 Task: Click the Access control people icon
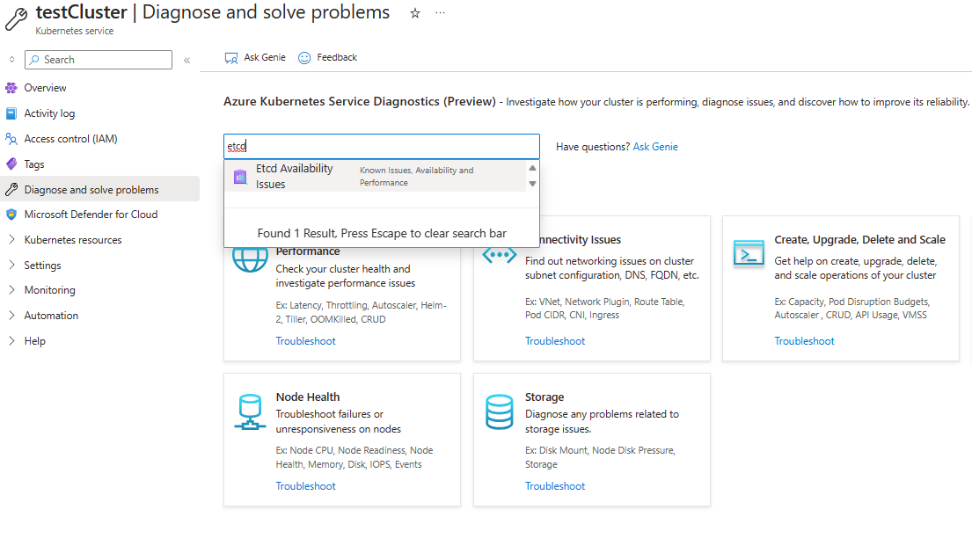(11, 139)
